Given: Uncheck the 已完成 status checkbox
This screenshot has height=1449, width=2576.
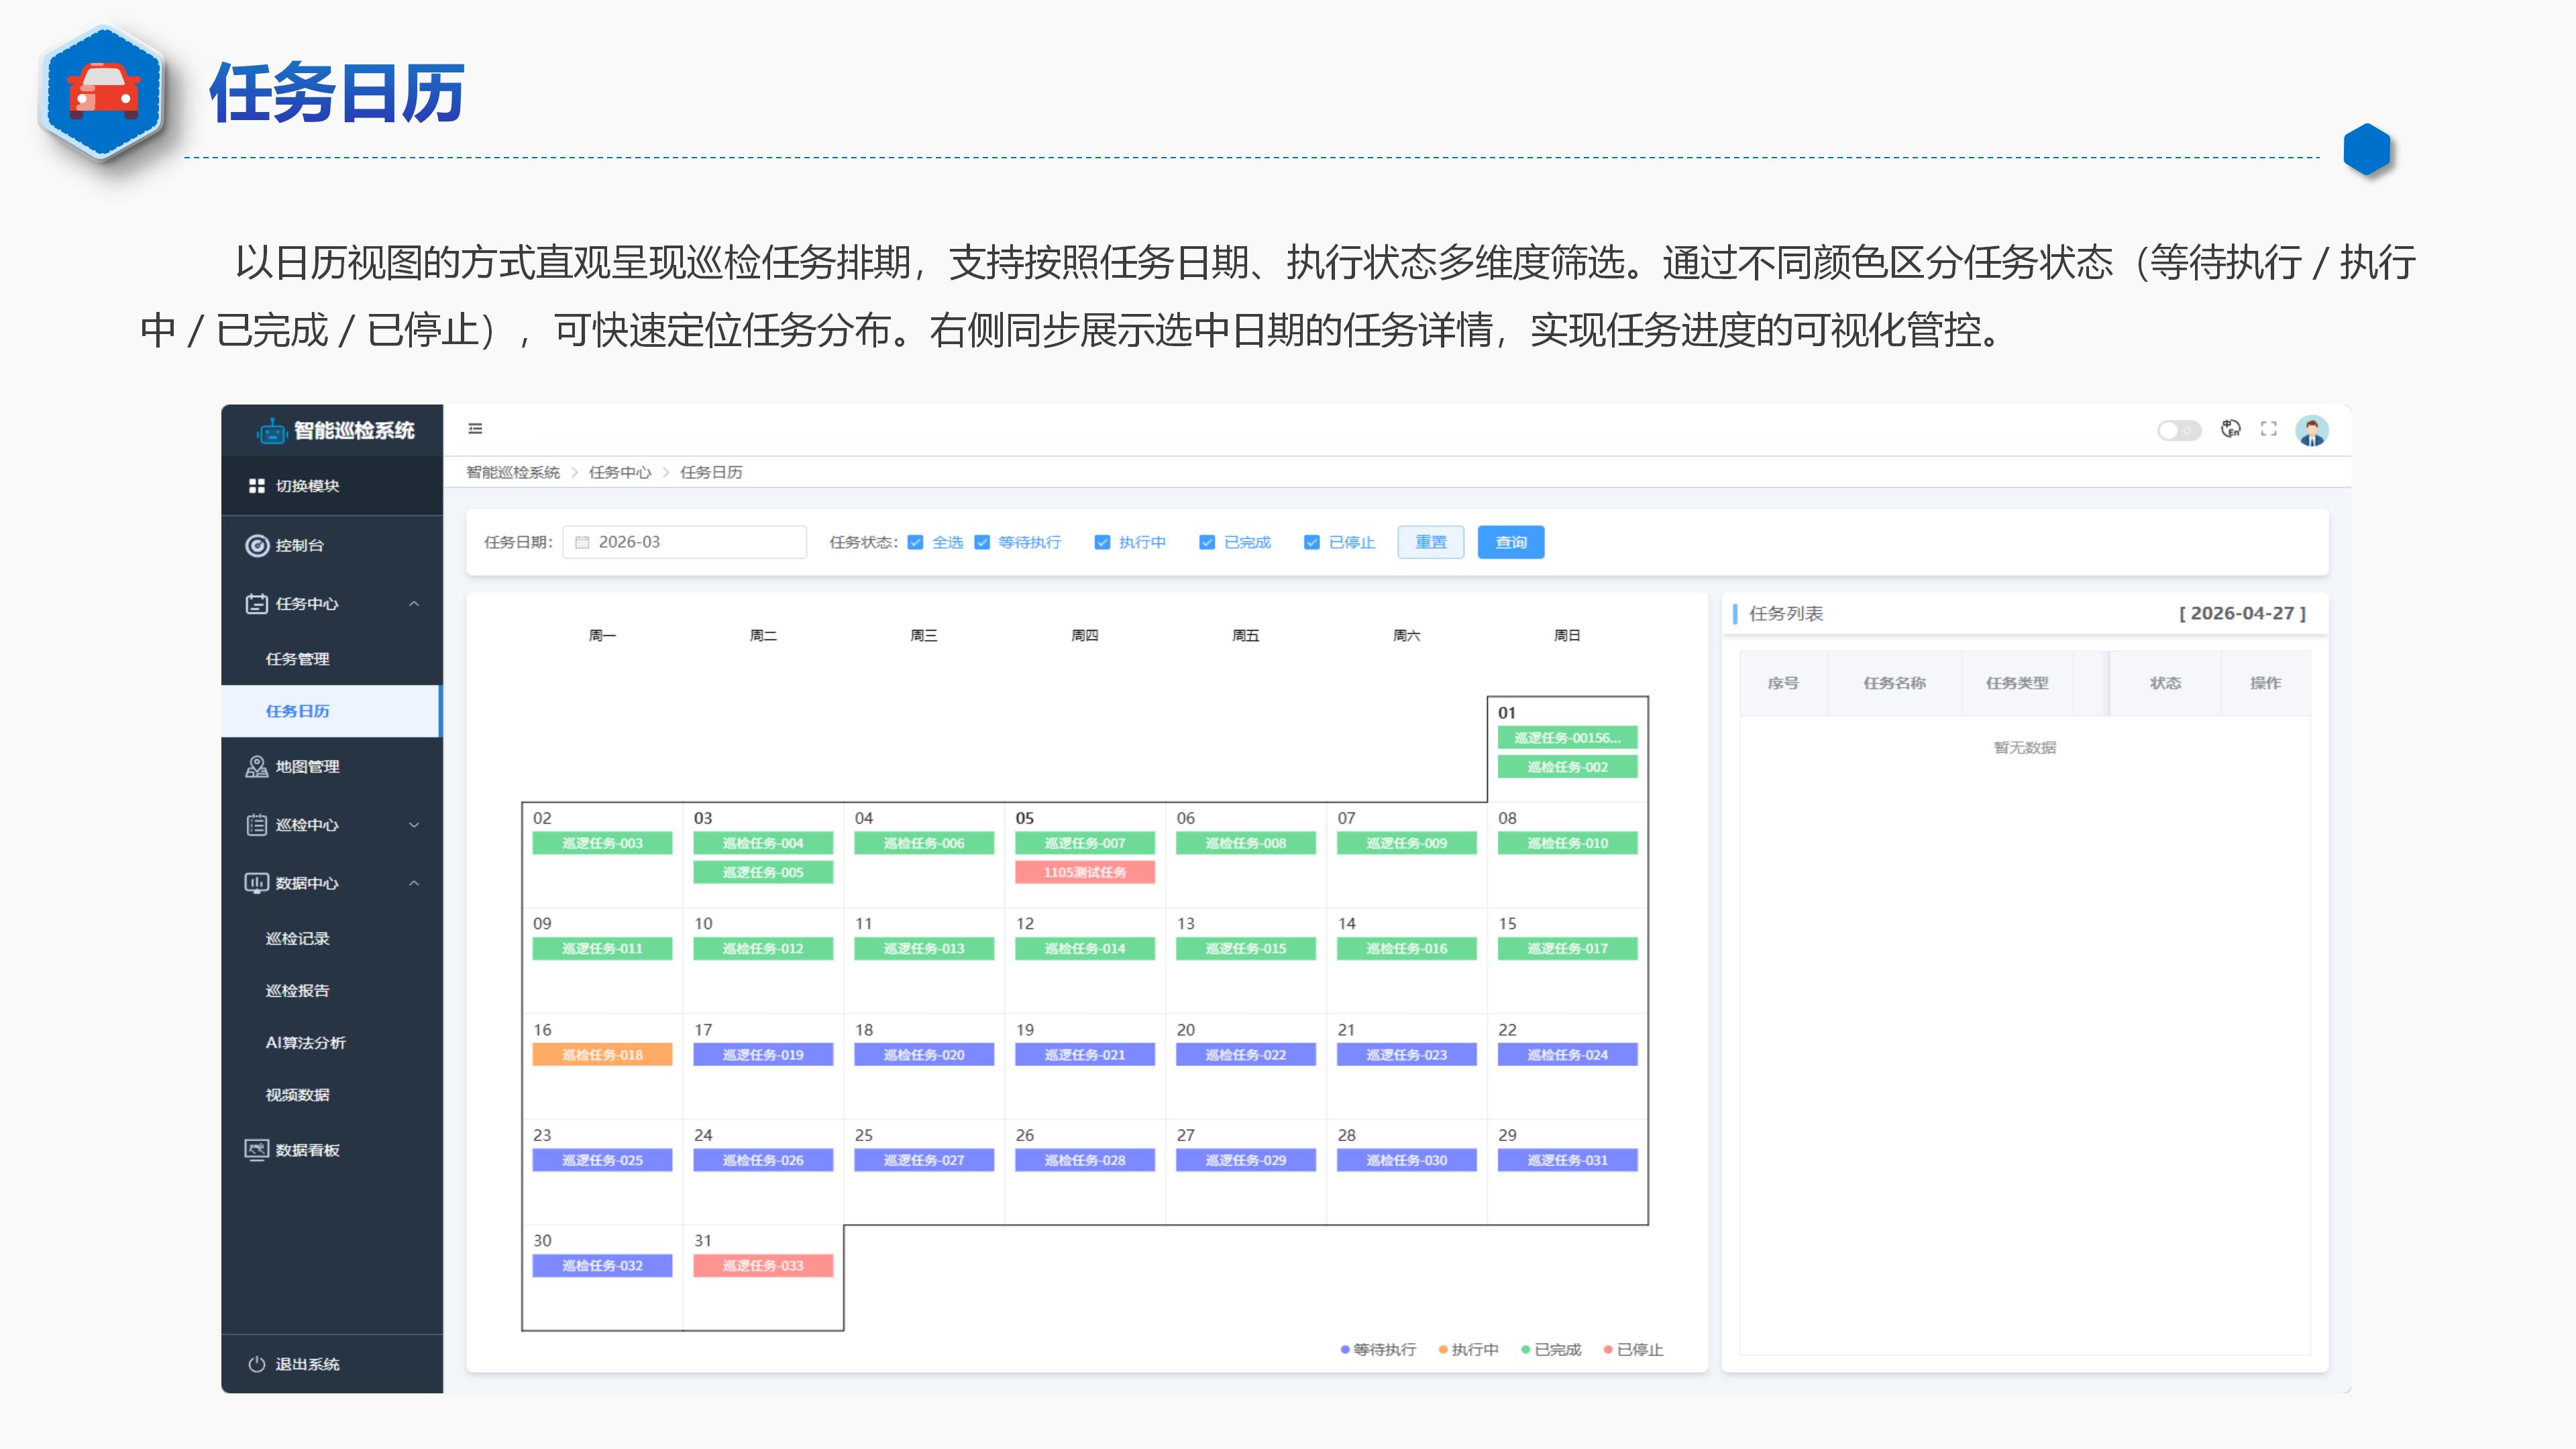Looking at the screenshot, I should pyautogui.click(x=1207, y=542).
